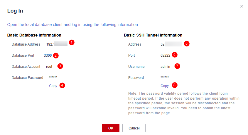The height and width of the screenshot is (135, 248).
Task: Click the Database Address IP value
Action: pos(57,44)
